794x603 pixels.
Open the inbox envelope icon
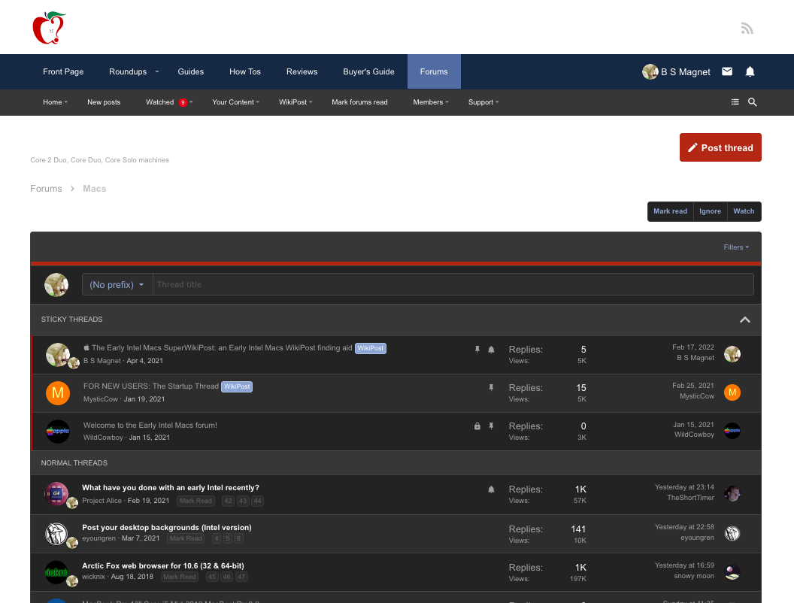pyautogui.click(x=726, y=71)
